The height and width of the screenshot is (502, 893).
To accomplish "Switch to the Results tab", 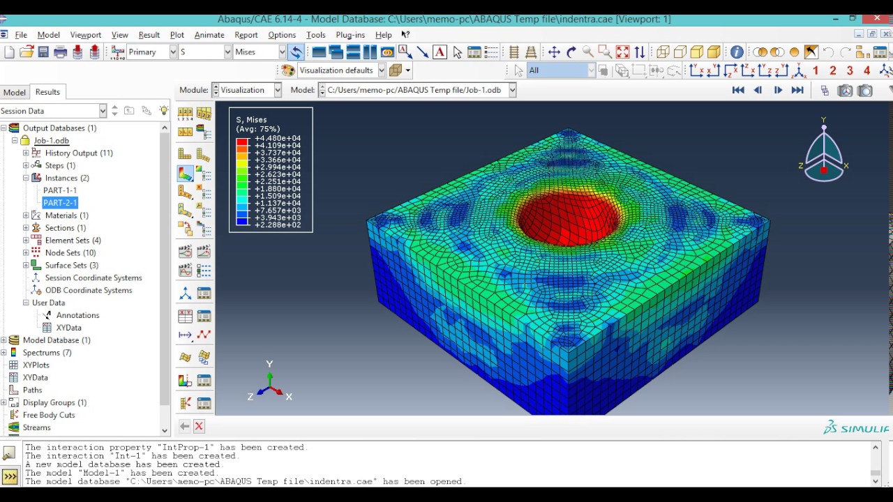I will 47,92.
